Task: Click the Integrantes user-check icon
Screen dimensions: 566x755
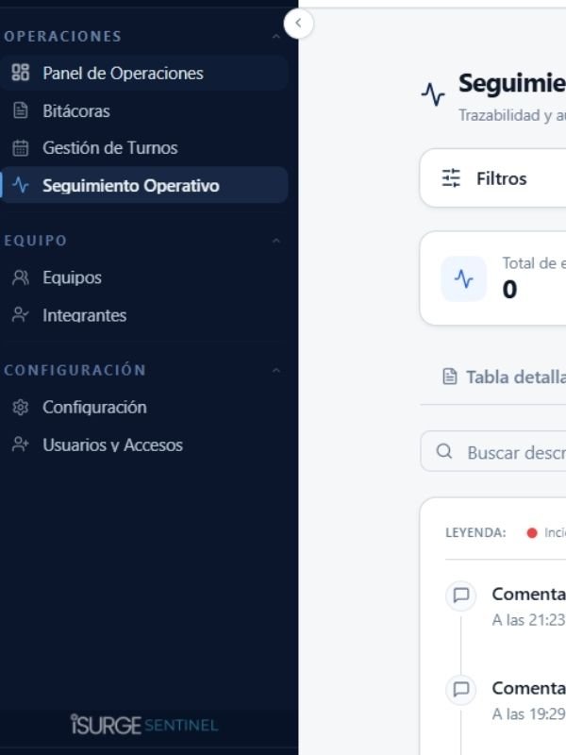Action: [21, 315]
